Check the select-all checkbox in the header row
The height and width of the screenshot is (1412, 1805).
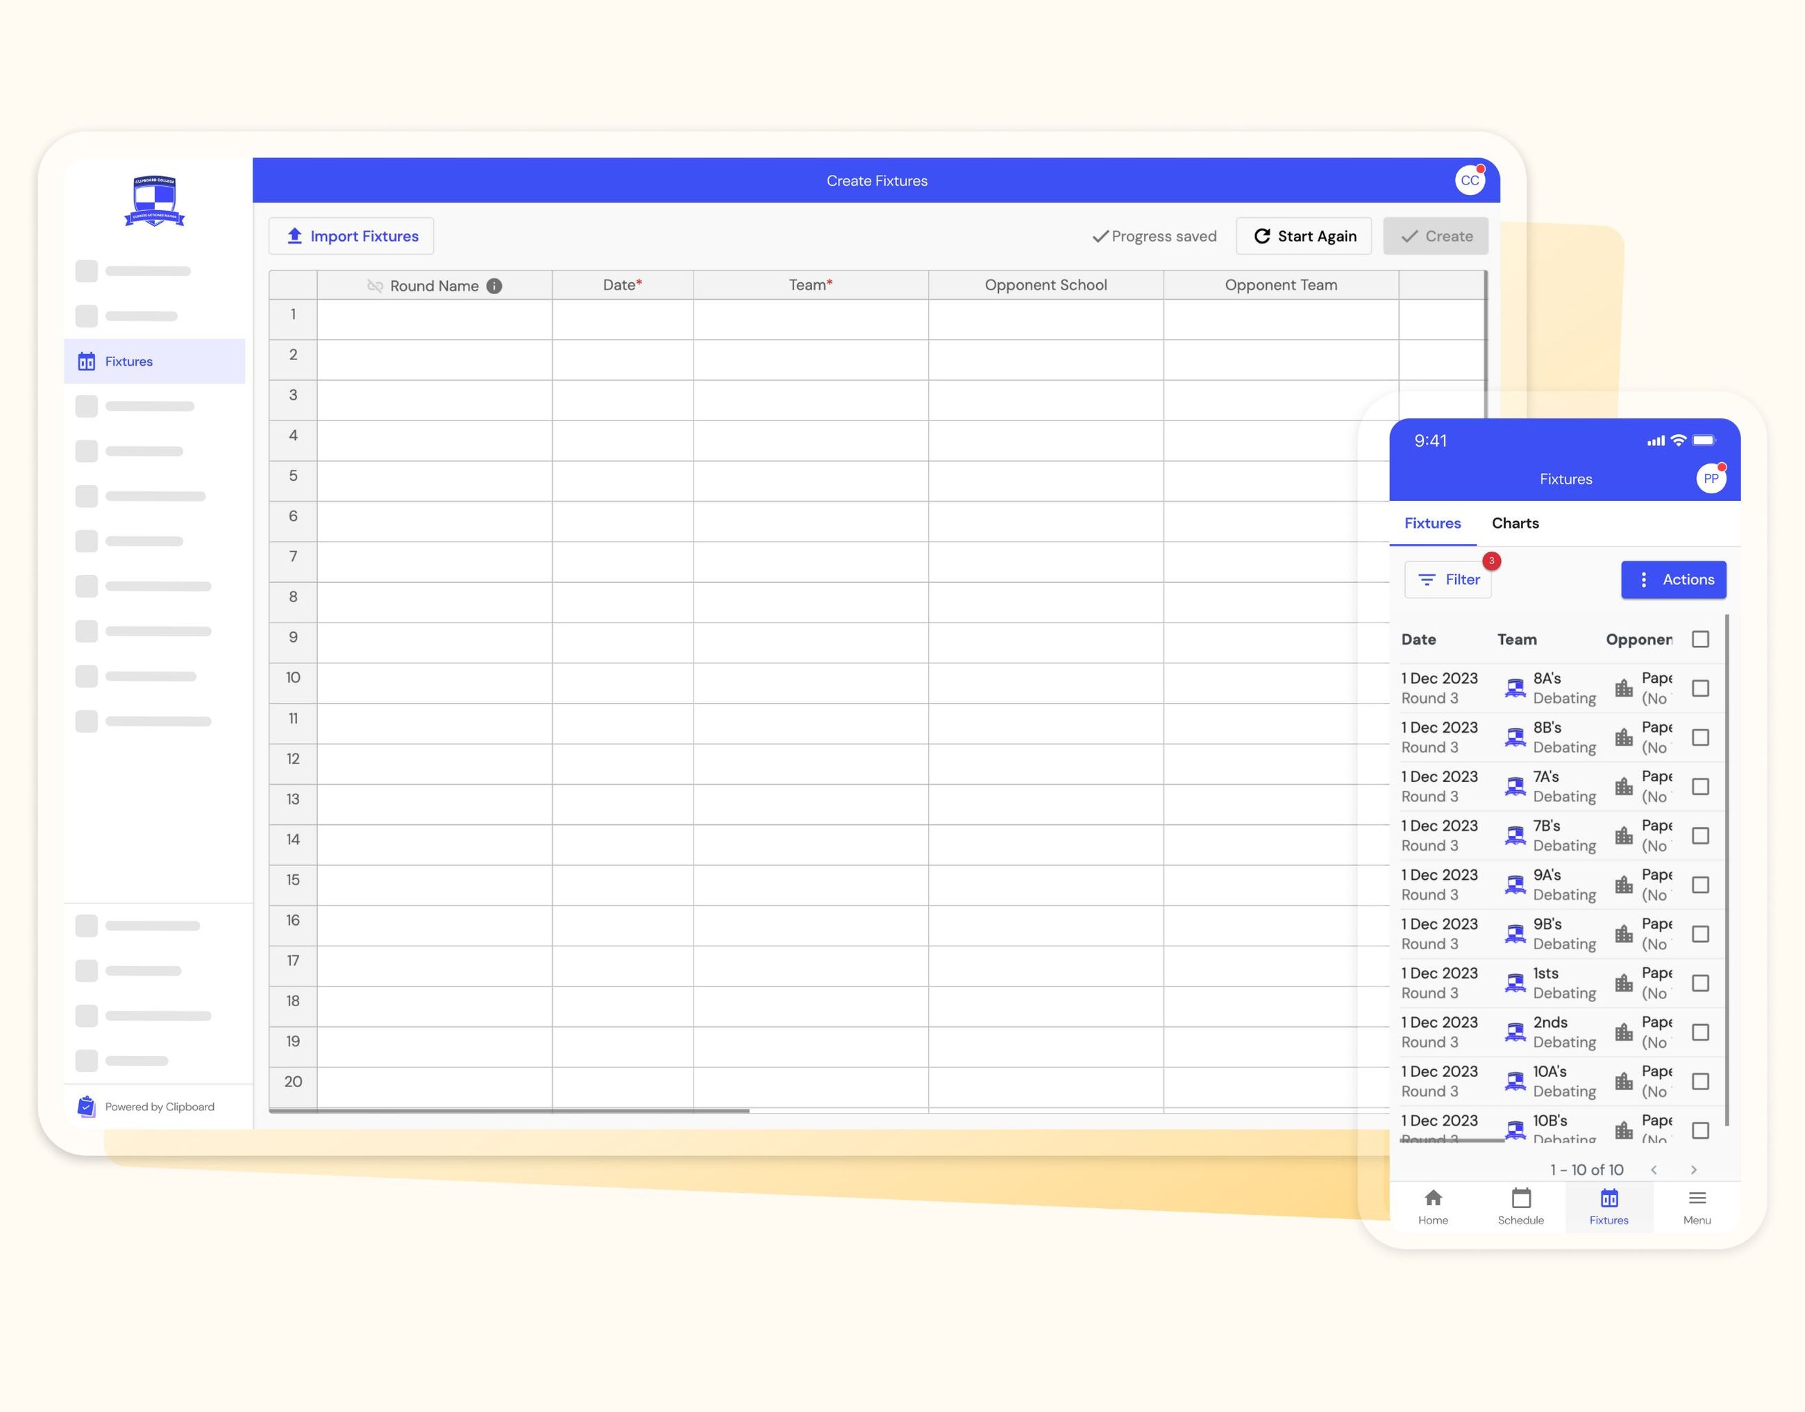point(1701,639)
